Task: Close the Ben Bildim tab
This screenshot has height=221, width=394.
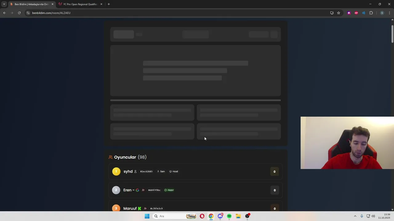Action: [x=52, y=4]
